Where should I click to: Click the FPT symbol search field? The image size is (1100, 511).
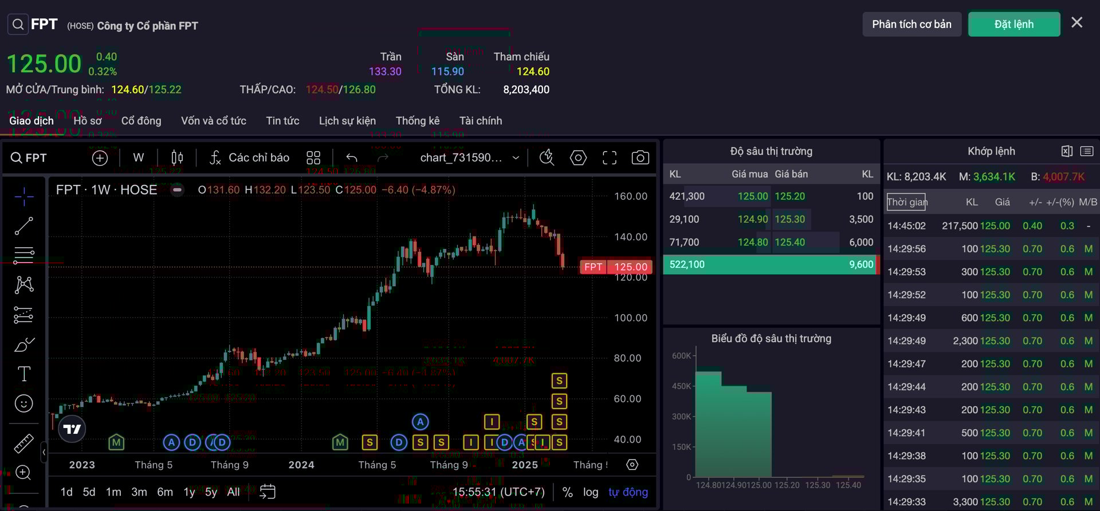30,158
